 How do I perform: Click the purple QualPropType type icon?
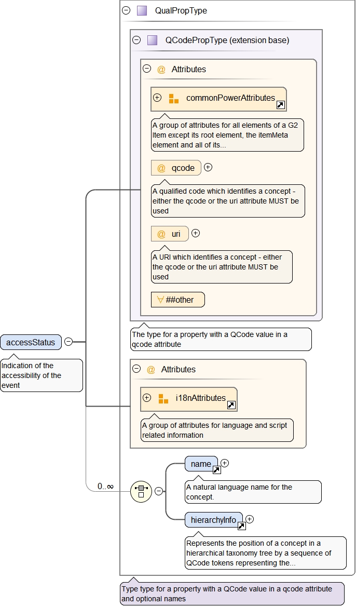coord(142,10)
